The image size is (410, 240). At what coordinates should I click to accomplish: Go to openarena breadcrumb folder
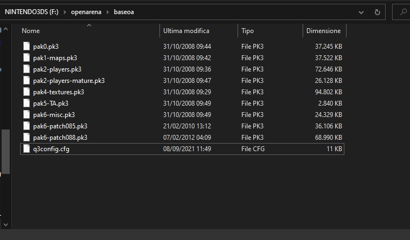click(86, 12)
